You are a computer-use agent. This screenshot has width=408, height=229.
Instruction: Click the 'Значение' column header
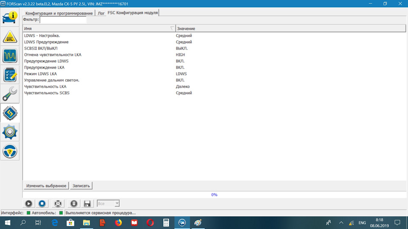coord(291,28)
